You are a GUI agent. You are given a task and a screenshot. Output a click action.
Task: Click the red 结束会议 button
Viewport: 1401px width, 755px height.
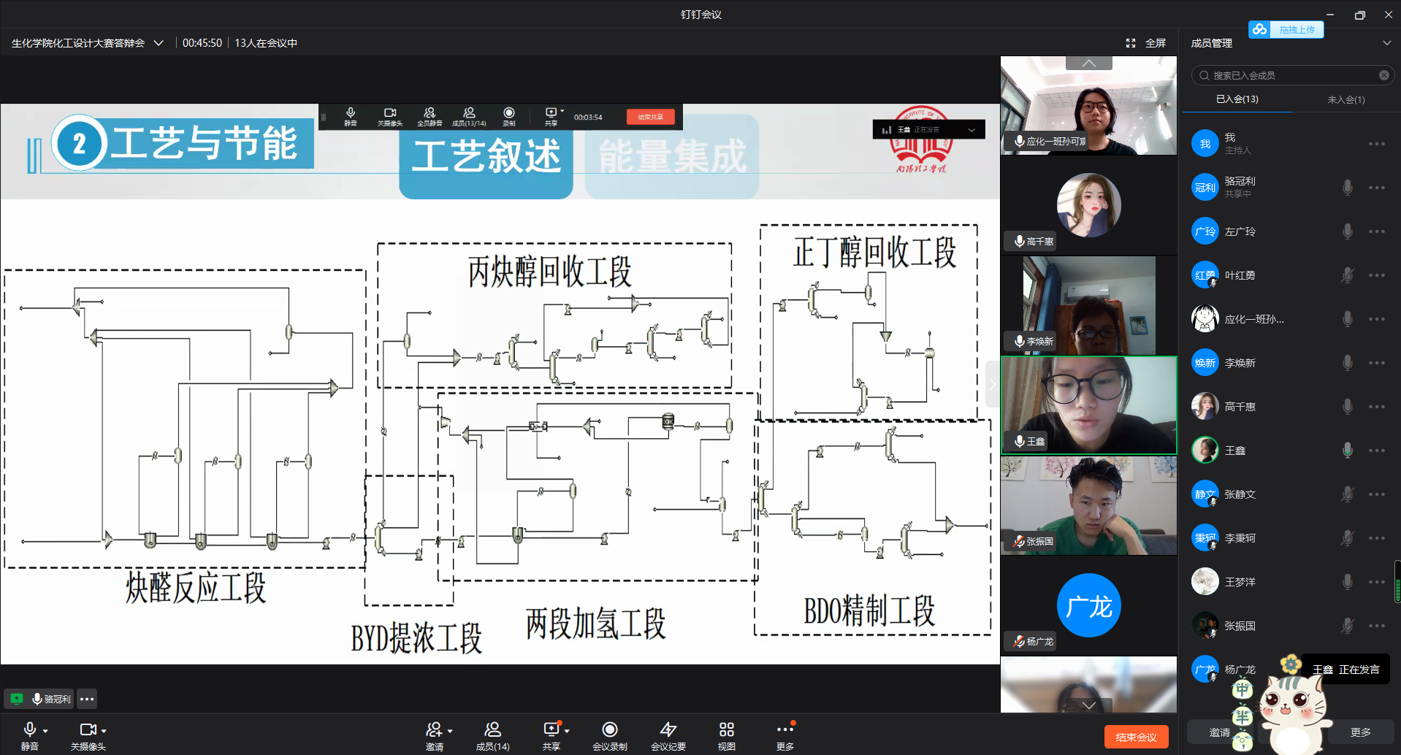tap(1136, 737)
